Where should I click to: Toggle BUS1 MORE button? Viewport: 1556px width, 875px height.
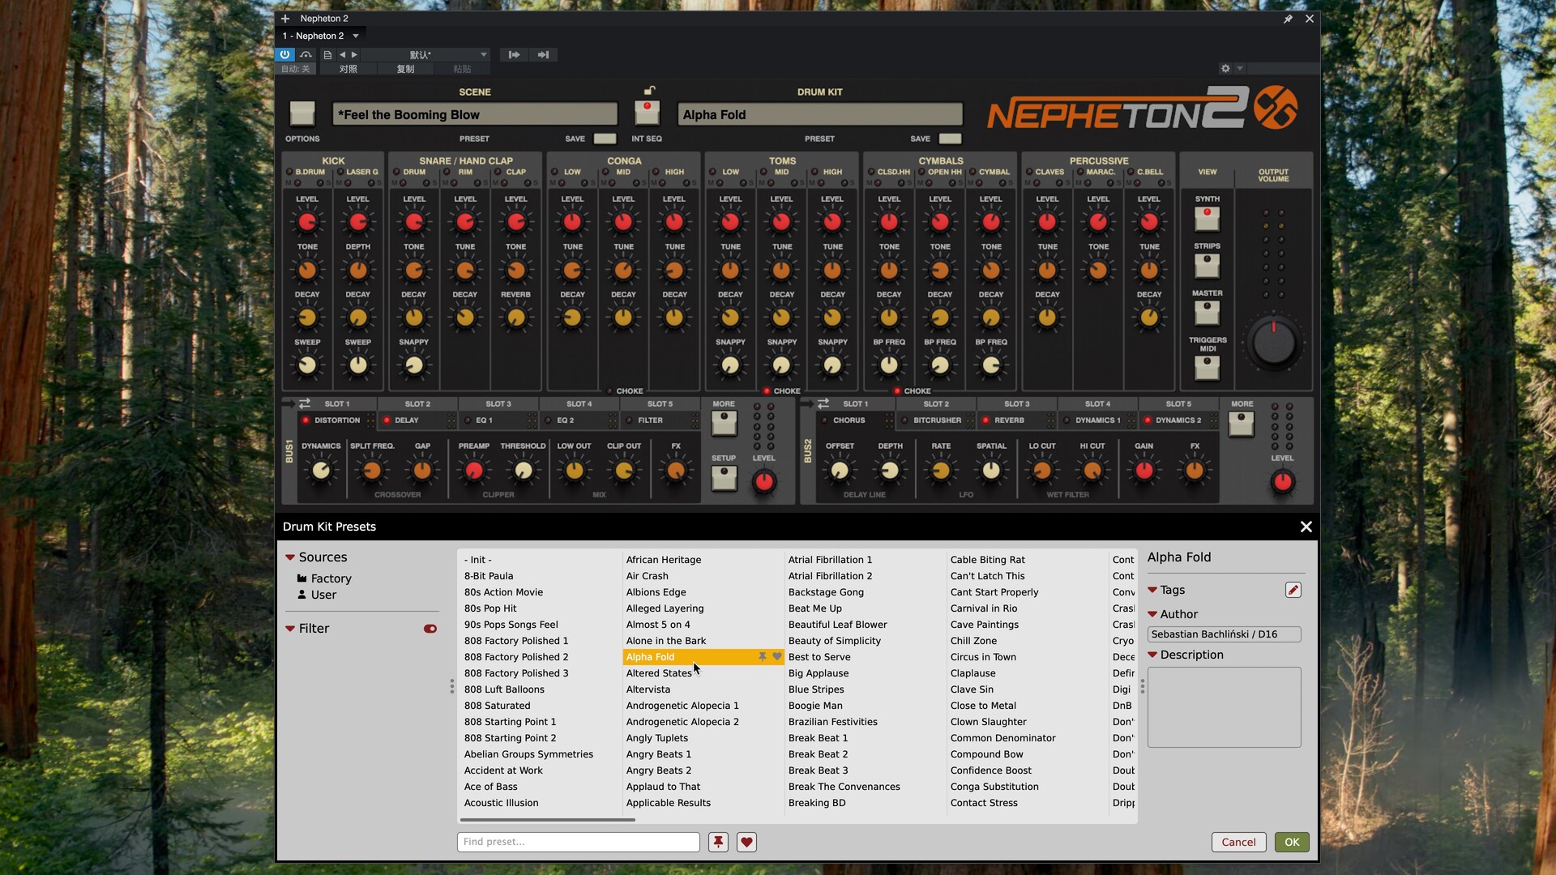point(724,423)
